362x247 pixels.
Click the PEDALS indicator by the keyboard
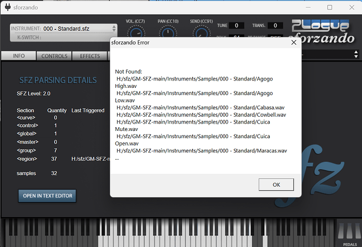tap(349, 233)
